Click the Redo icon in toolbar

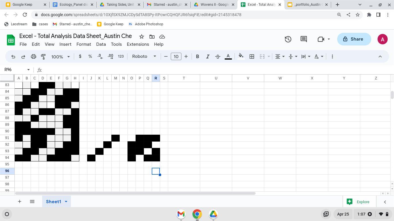click(x=23, y=57)
